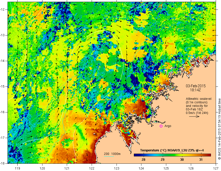Viewport: 221px width, 171px height.
Task: Click longitude label '121'
Action: click(67, 168)
